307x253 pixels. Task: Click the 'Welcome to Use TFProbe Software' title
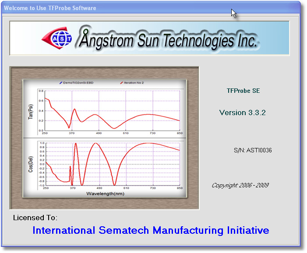(x=50, y=8)
